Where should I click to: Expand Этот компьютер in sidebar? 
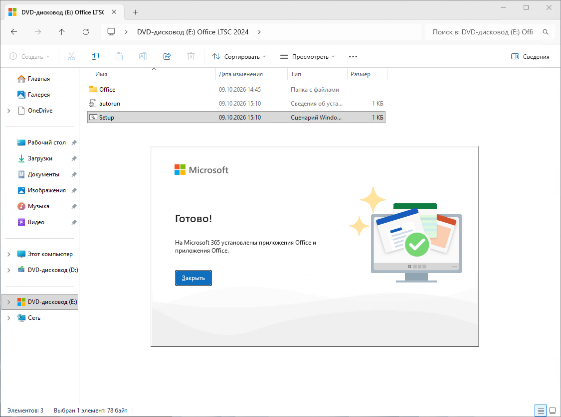[9, 254]
